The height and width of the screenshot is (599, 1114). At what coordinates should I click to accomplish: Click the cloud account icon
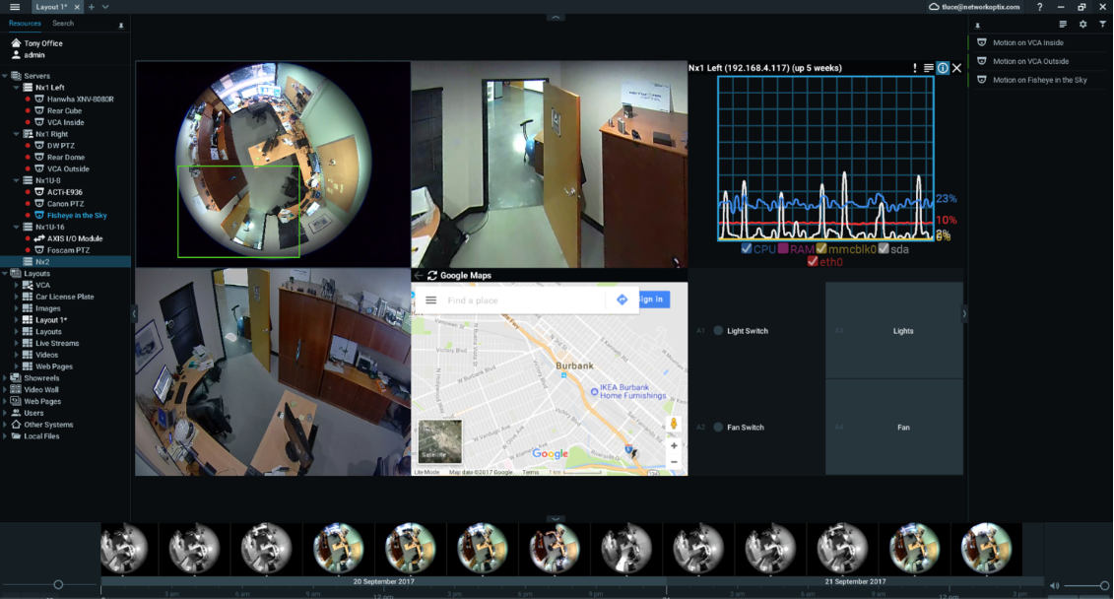[x=935, y=7]
